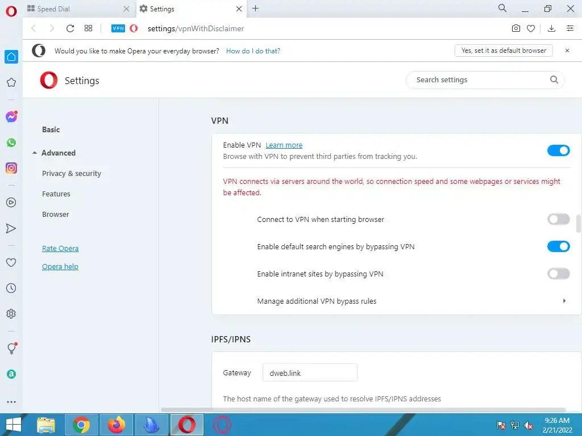The width and height of the screenshot is (582, 436).
Task: Go back to previous page
Action: click(x=34, y=28)
